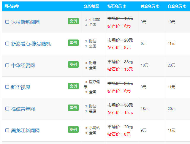Click the 网站名称 column header
This screenshot has height=144, width=190.
point(12,6)
